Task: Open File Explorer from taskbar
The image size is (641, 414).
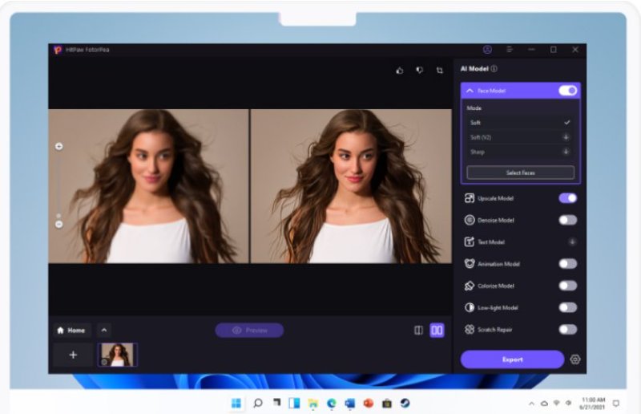Action: (313, 404)
